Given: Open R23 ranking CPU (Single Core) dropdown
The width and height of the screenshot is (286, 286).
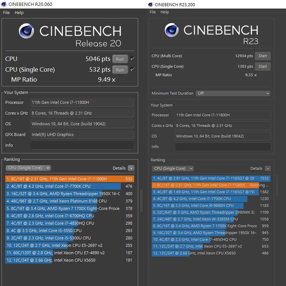Looking at the screenshot, I should pyautogui.click(x=173, y=168).
